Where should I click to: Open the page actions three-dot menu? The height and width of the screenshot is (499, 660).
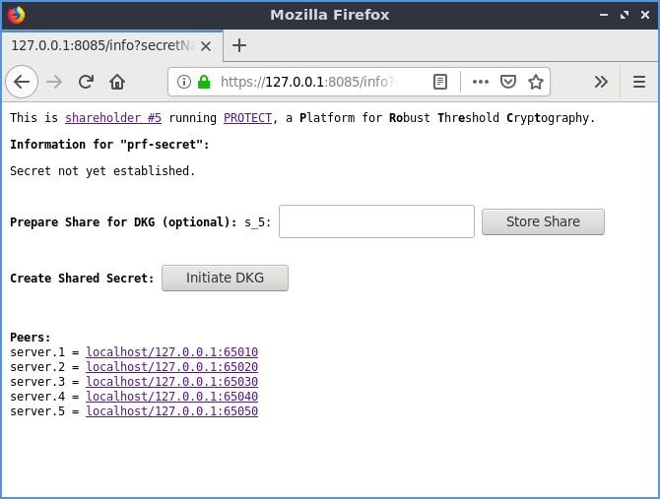tap(481, 82)
